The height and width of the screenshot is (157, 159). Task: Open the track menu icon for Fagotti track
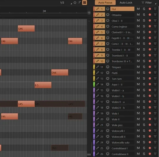[155, 38]
